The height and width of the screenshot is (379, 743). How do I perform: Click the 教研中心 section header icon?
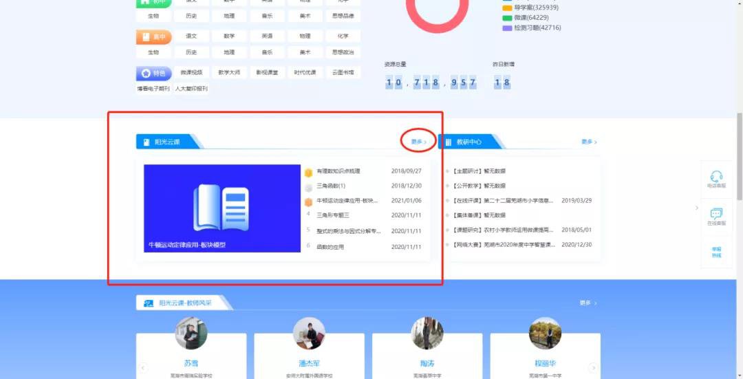[449, 142]
